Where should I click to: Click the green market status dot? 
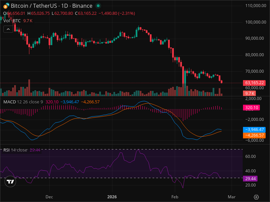coord(98,6)
